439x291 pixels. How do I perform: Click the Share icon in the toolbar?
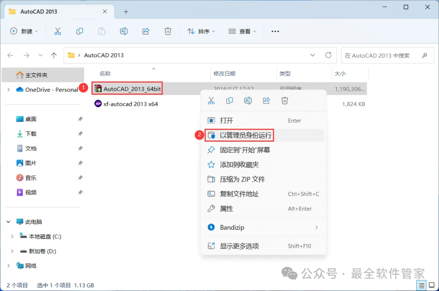click(146, 31)
